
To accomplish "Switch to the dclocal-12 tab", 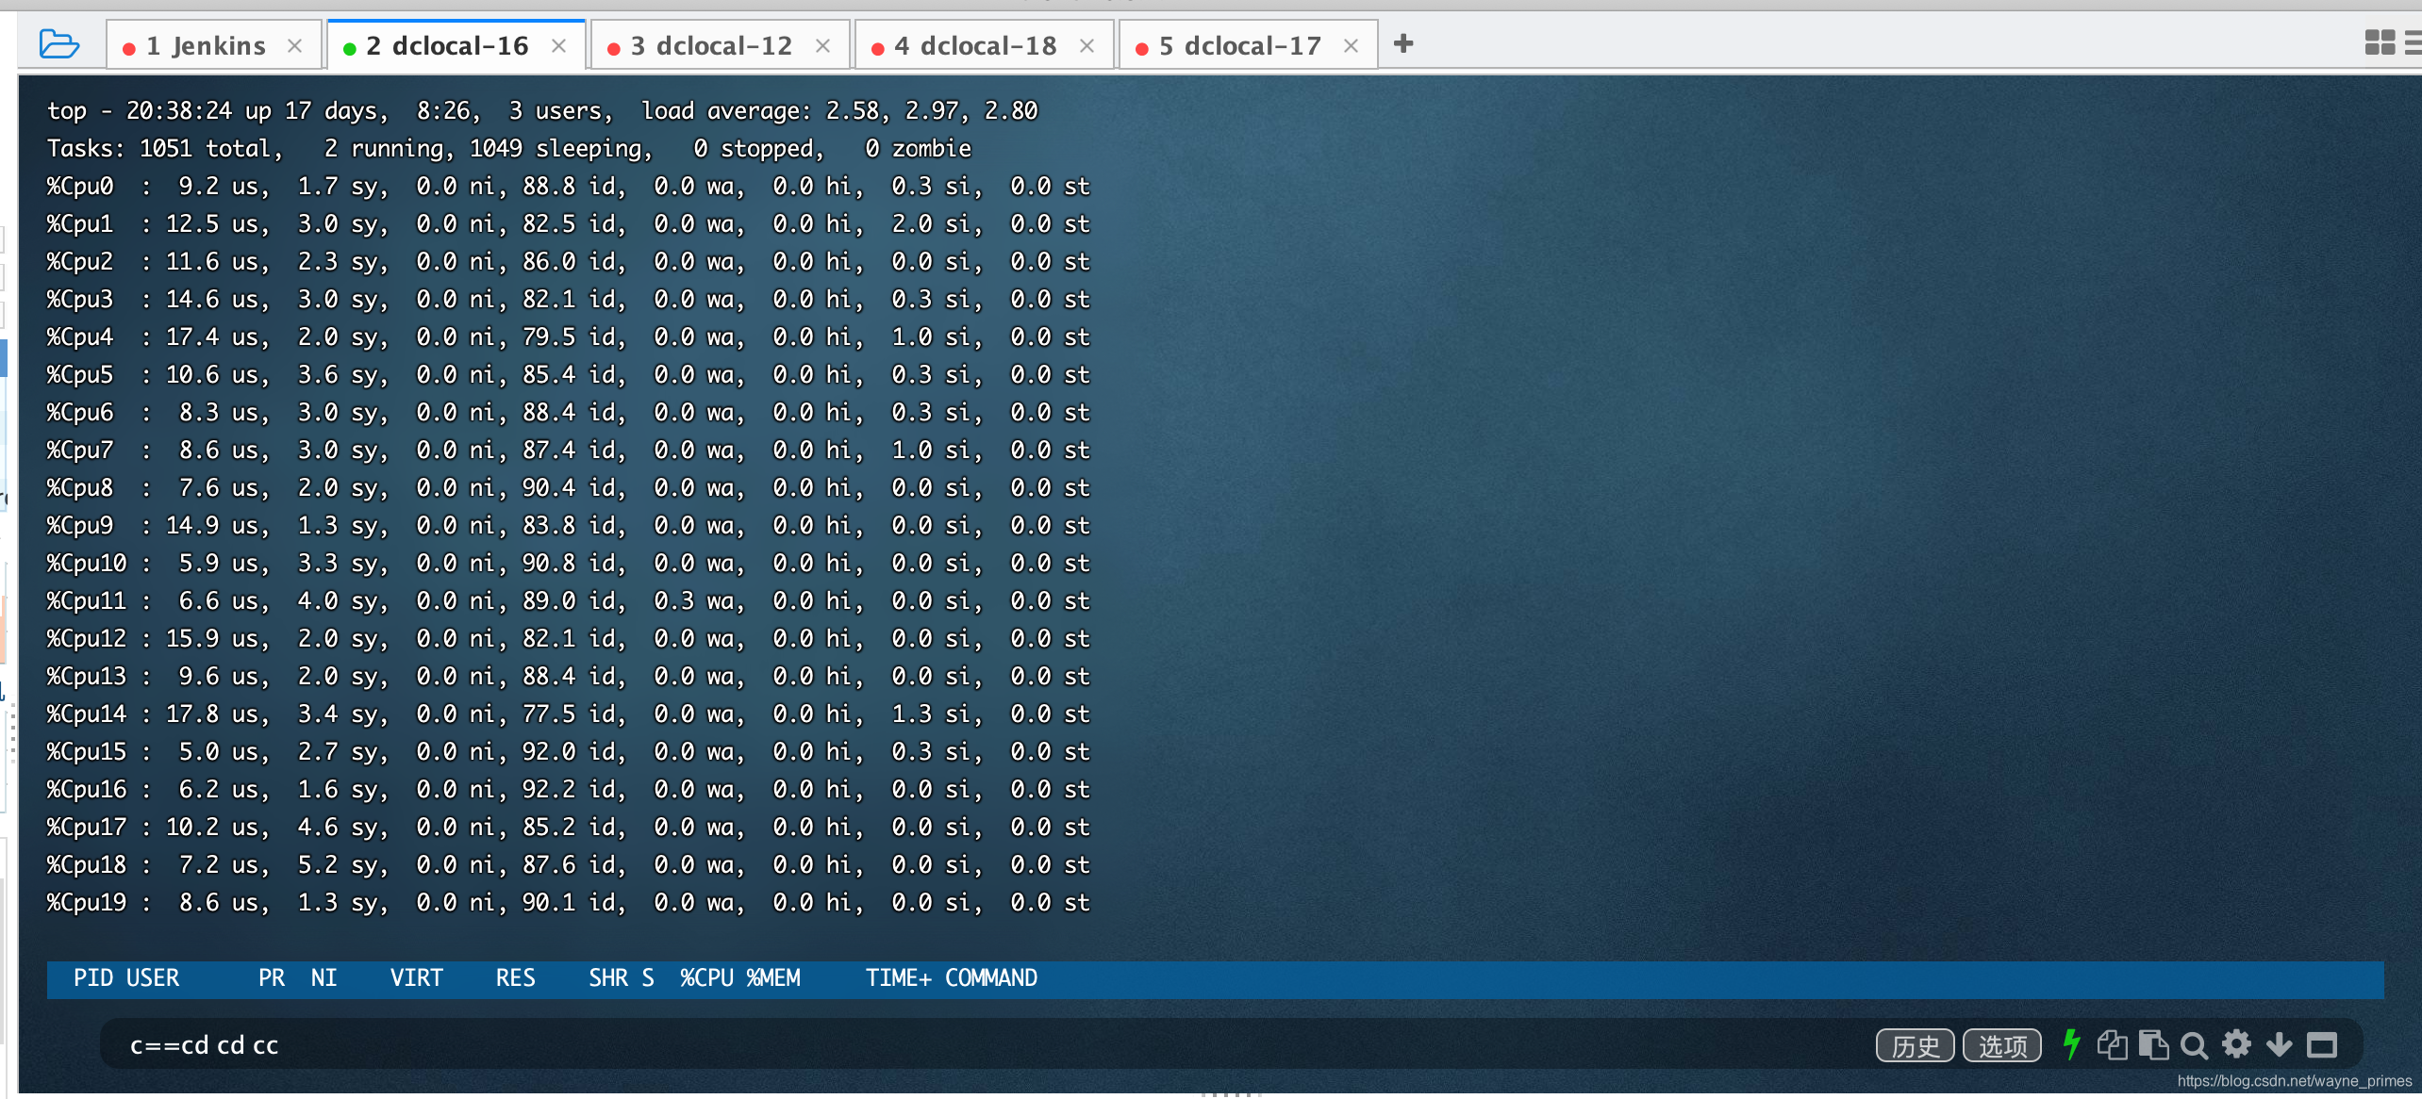I will tap(712, 46).
